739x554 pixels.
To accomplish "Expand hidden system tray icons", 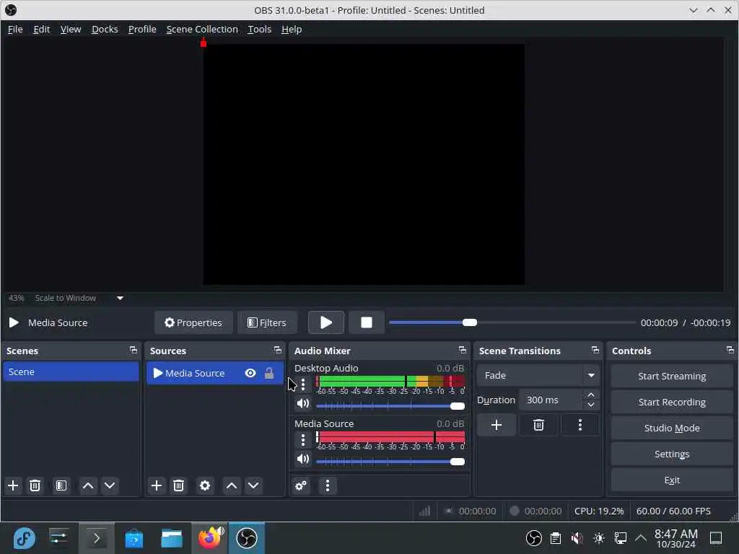I will (641, 538).
